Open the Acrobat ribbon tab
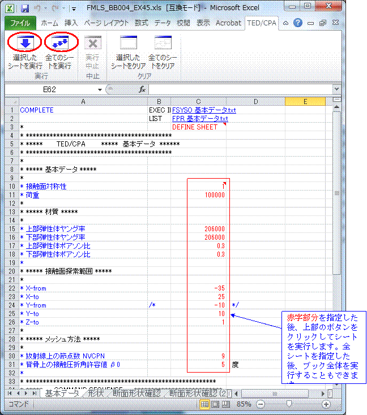 click(228, 23)
